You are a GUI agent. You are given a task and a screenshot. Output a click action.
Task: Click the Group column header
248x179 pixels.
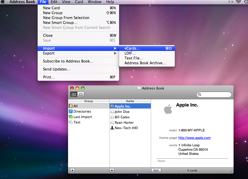tap(89, 101)
